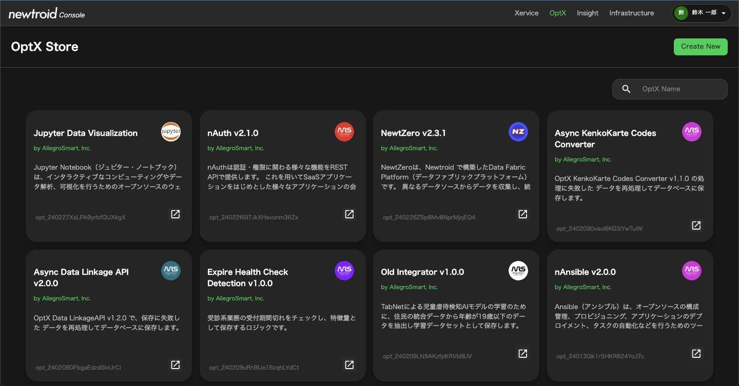Click ID opt_240209DFbgaEdzdSivUrCi
Viewport: 739px width, 386px height.
click(79, 368)
